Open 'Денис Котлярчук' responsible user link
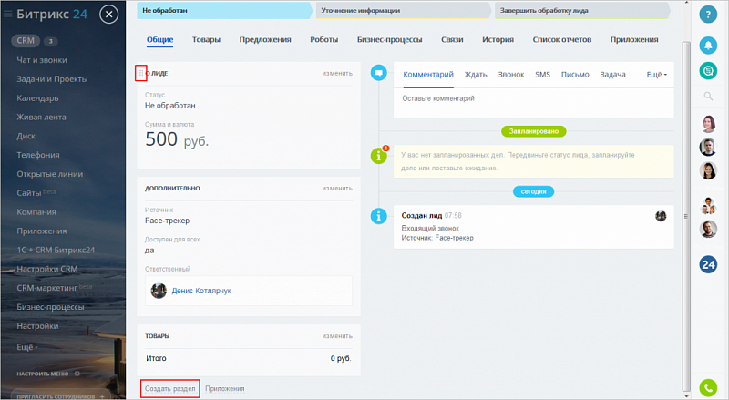Viewport: 729px width, 400px height. click(x=201, y=291)
